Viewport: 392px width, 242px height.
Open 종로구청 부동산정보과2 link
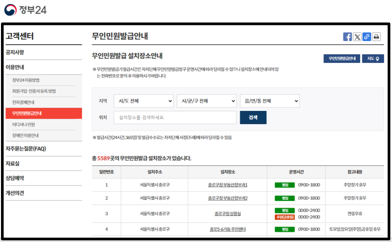[x=228, y=198]
